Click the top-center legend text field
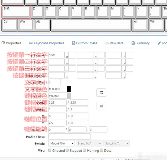167x160 pixels. (85, 55)
